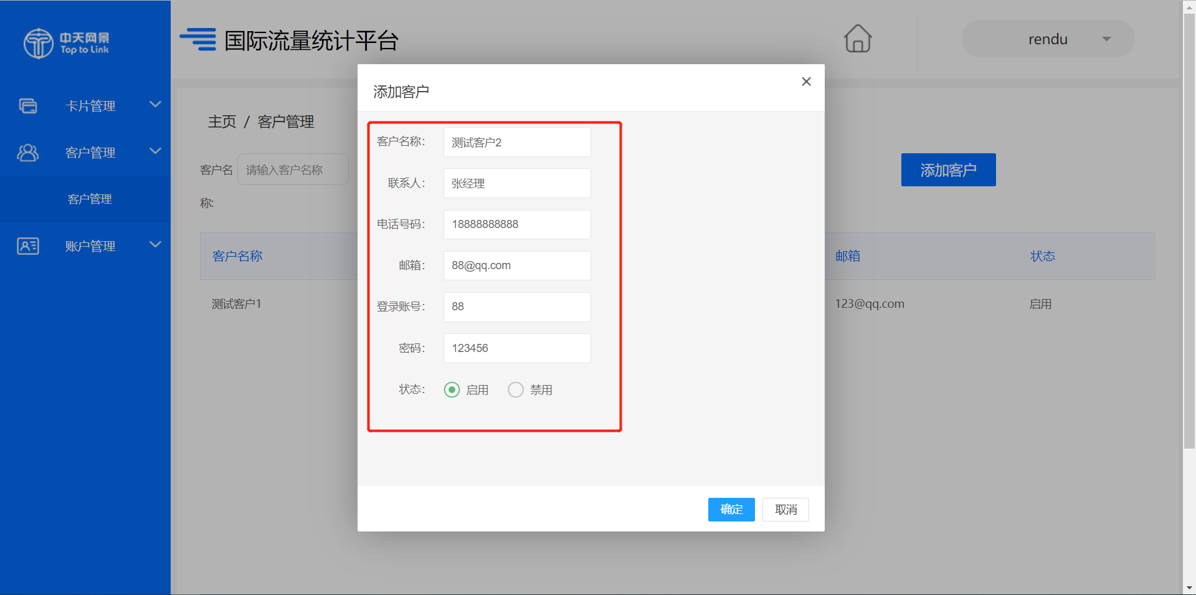Focus the 邮箱 input field in dialog

tap(517, 265)
